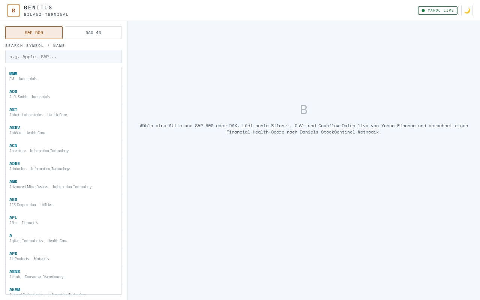The height and width of the screenshot is (300, 480).
Task: Select ABNB Airbnb row
Action: [x=63, y=274]
